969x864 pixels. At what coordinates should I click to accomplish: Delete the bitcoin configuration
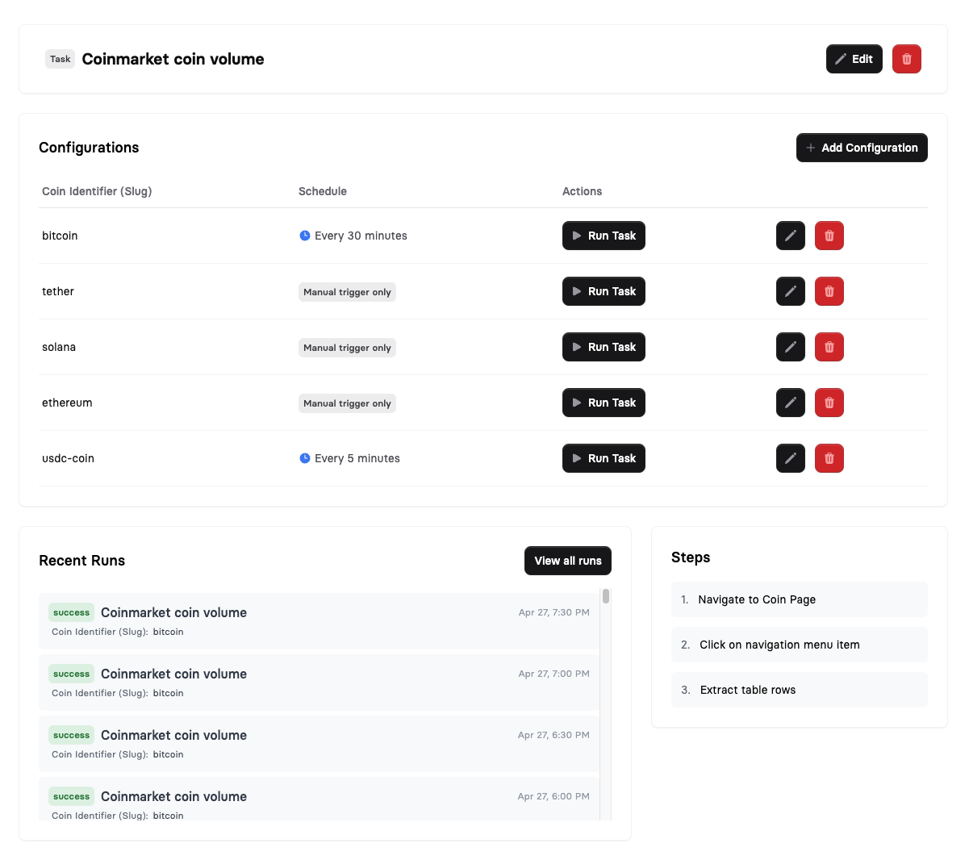click(x=829, y=236)
